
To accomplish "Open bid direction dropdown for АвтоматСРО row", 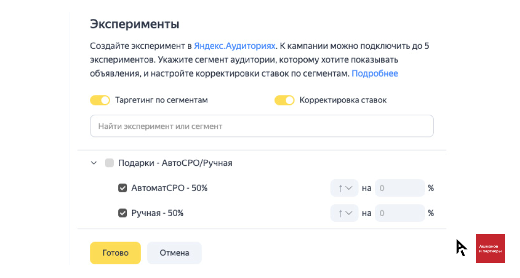I will pos(344,188).
